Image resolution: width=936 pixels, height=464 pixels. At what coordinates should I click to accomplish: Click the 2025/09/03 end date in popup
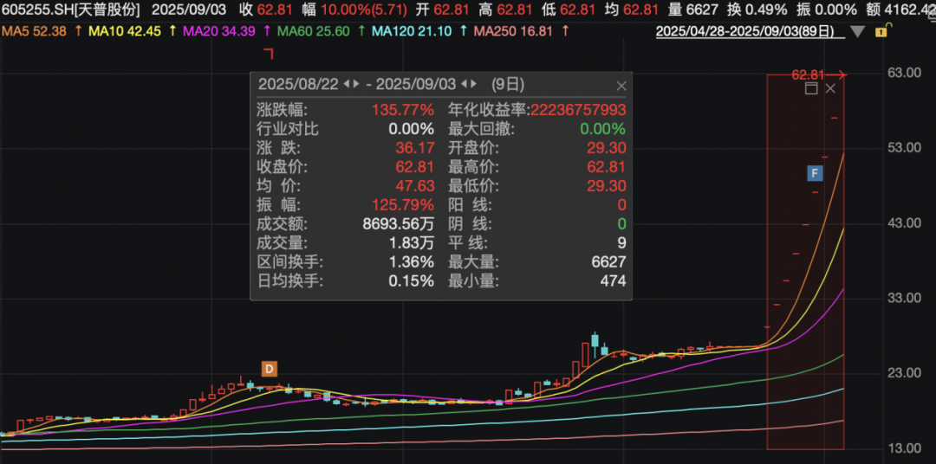point(418,85)
